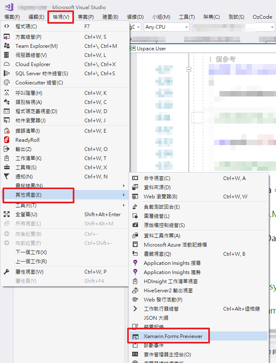
Task: Open the 工具(T) Tools menu
Action: [187, 17]
